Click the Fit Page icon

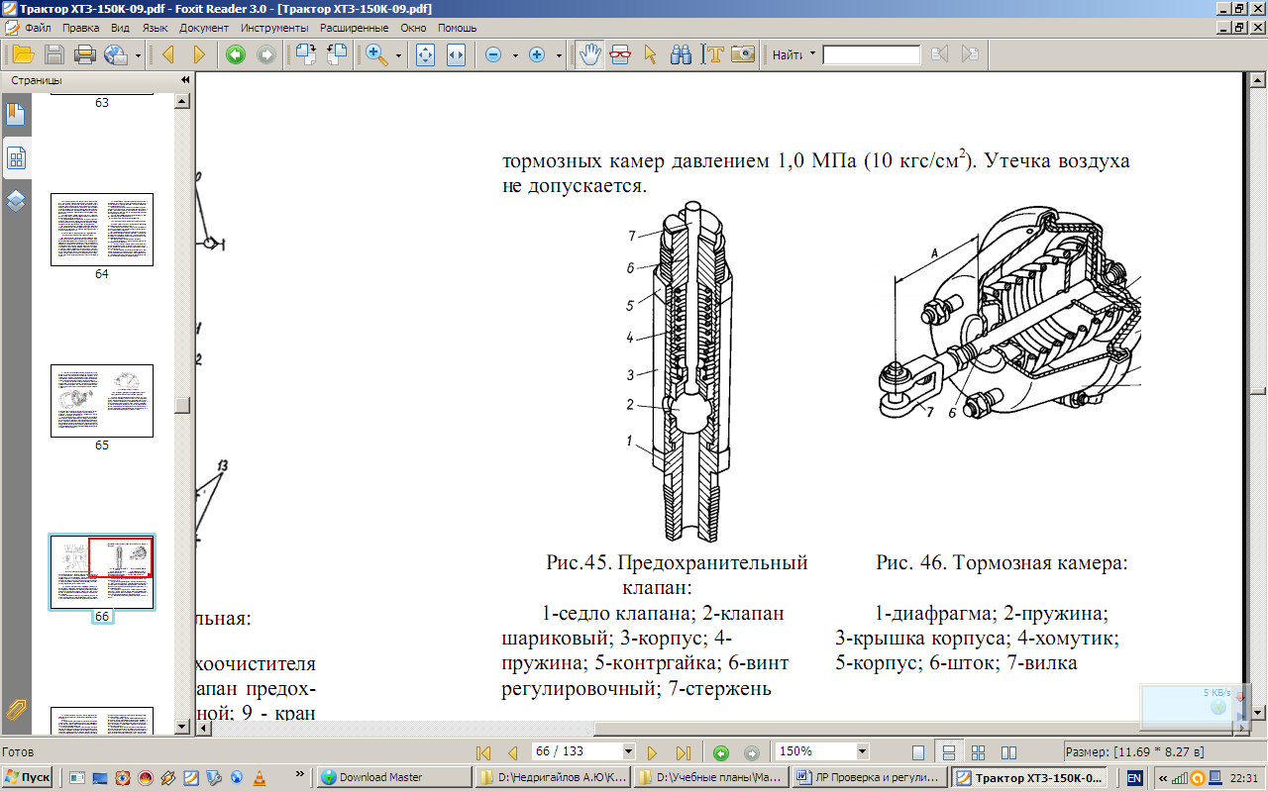[x=425, y=54]
